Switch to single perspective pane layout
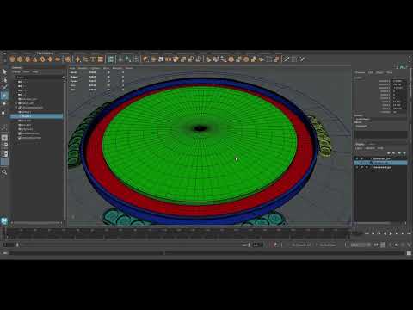This screenshot has height=310, width=413. (4, 138)
